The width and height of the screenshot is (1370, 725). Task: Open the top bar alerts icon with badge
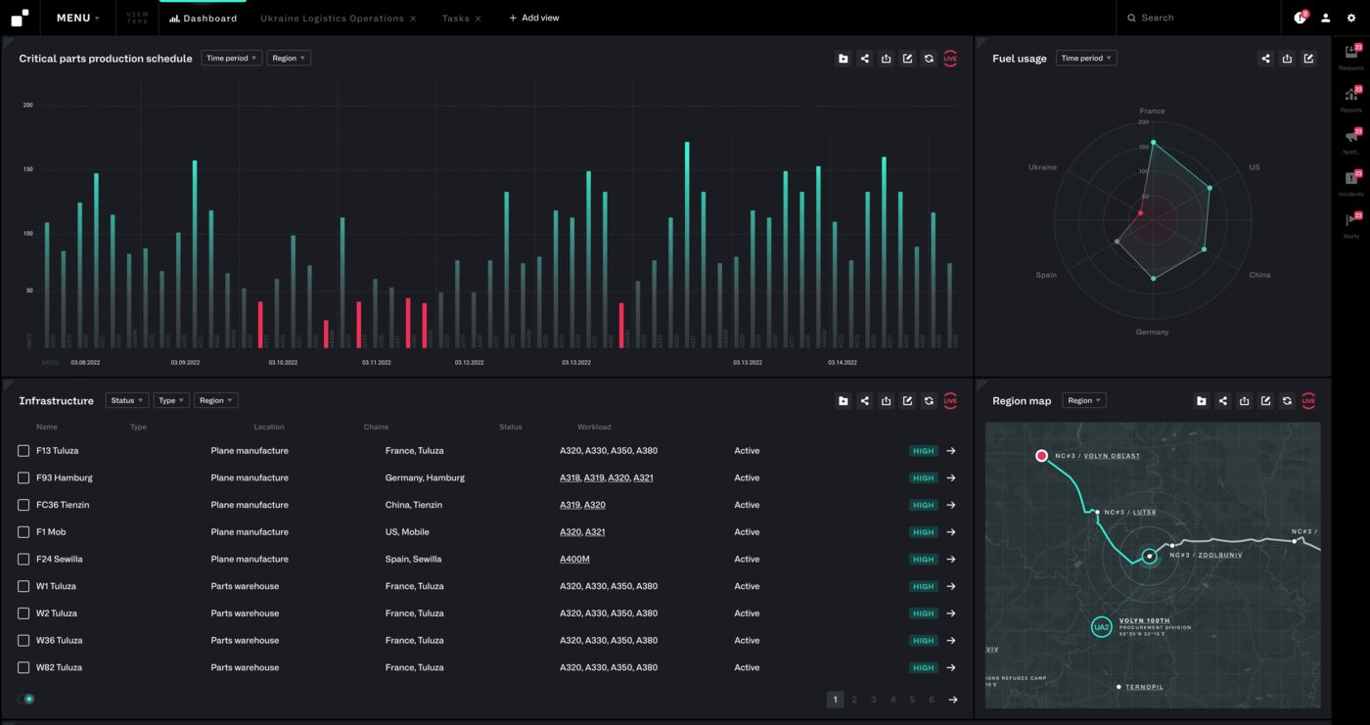(x=1301, y=18)
